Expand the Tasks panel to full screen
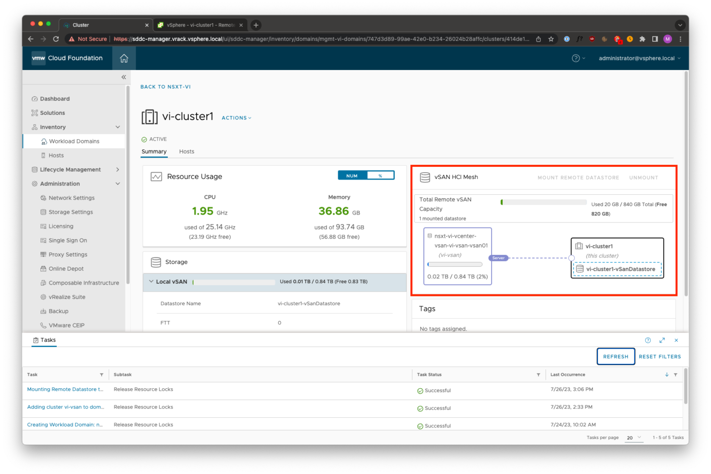Screen dimensions: 711x474 coord(662,340)
